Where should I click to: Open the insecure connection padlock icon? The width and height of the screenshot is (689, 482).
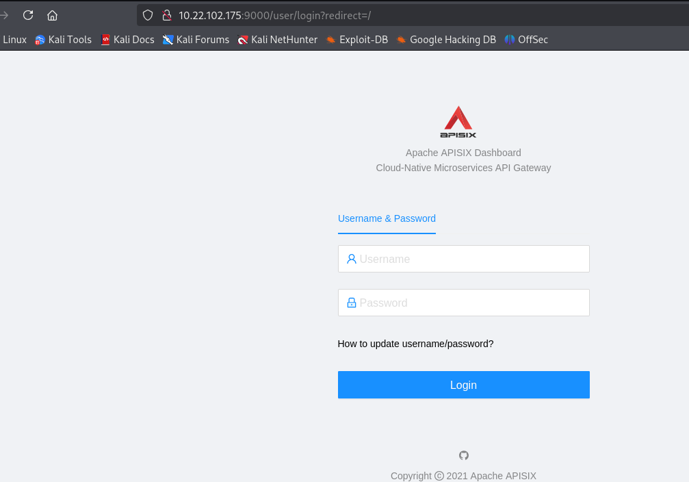click(167, 15)
